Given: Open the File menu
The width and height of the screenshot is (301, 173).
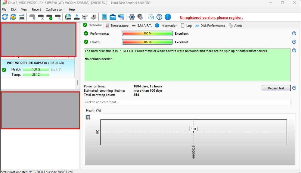Looking at the screenshot, I should [x=4, y=9].
